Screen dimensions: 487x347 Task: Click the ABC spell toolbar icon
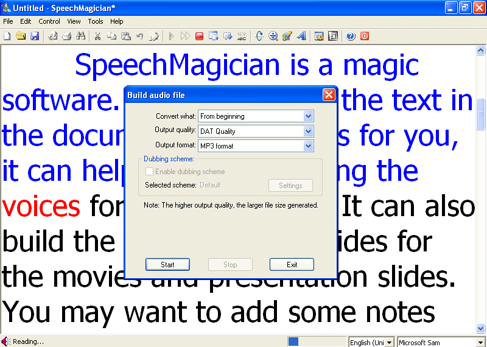point(242,36)
